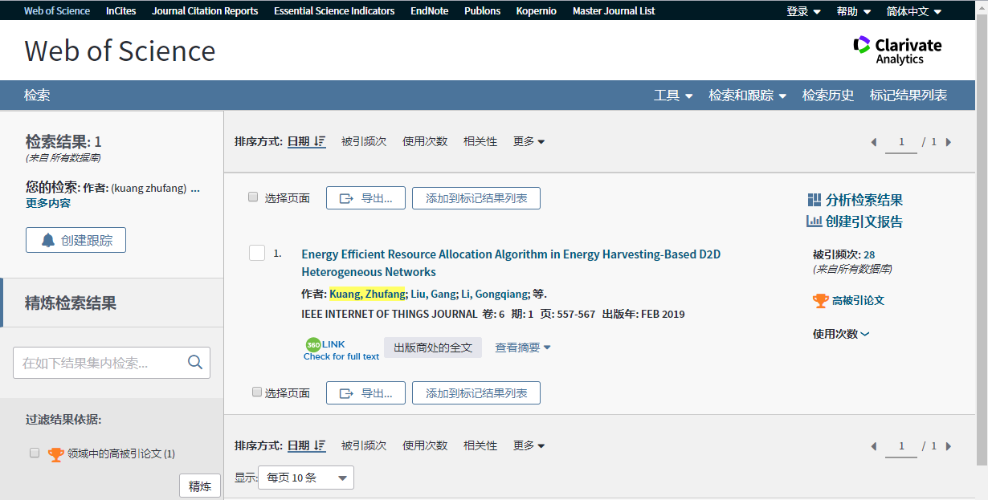Go to previous page arrow at bottom
The width and height of the screenshot is (988, 500).
[x=874, y=446]
